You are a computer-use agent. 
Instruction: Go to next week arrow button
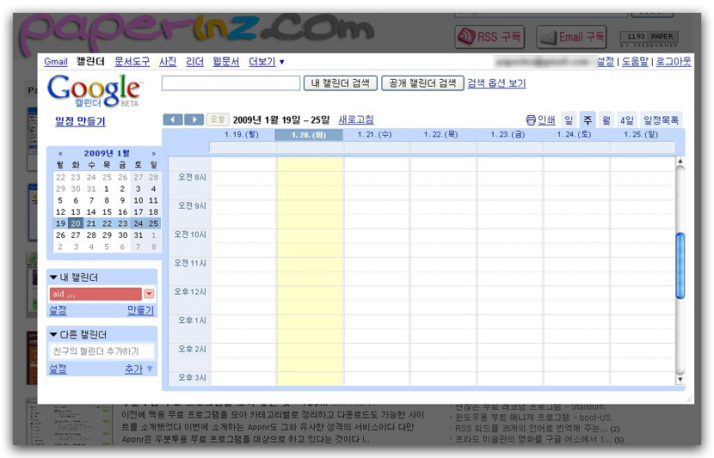pyautogui.click(x=194, y=119)
